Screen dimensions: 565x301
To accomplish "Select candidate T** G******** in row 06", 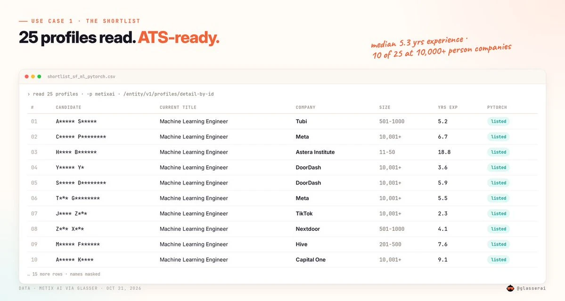I will 78,198.
